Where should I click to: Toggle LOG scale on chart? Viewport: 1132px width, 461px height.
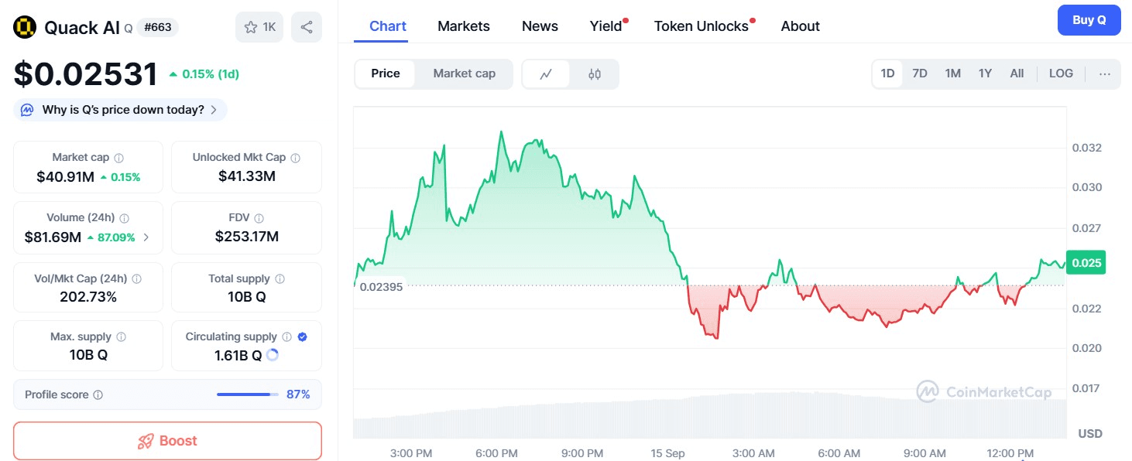1061,74
